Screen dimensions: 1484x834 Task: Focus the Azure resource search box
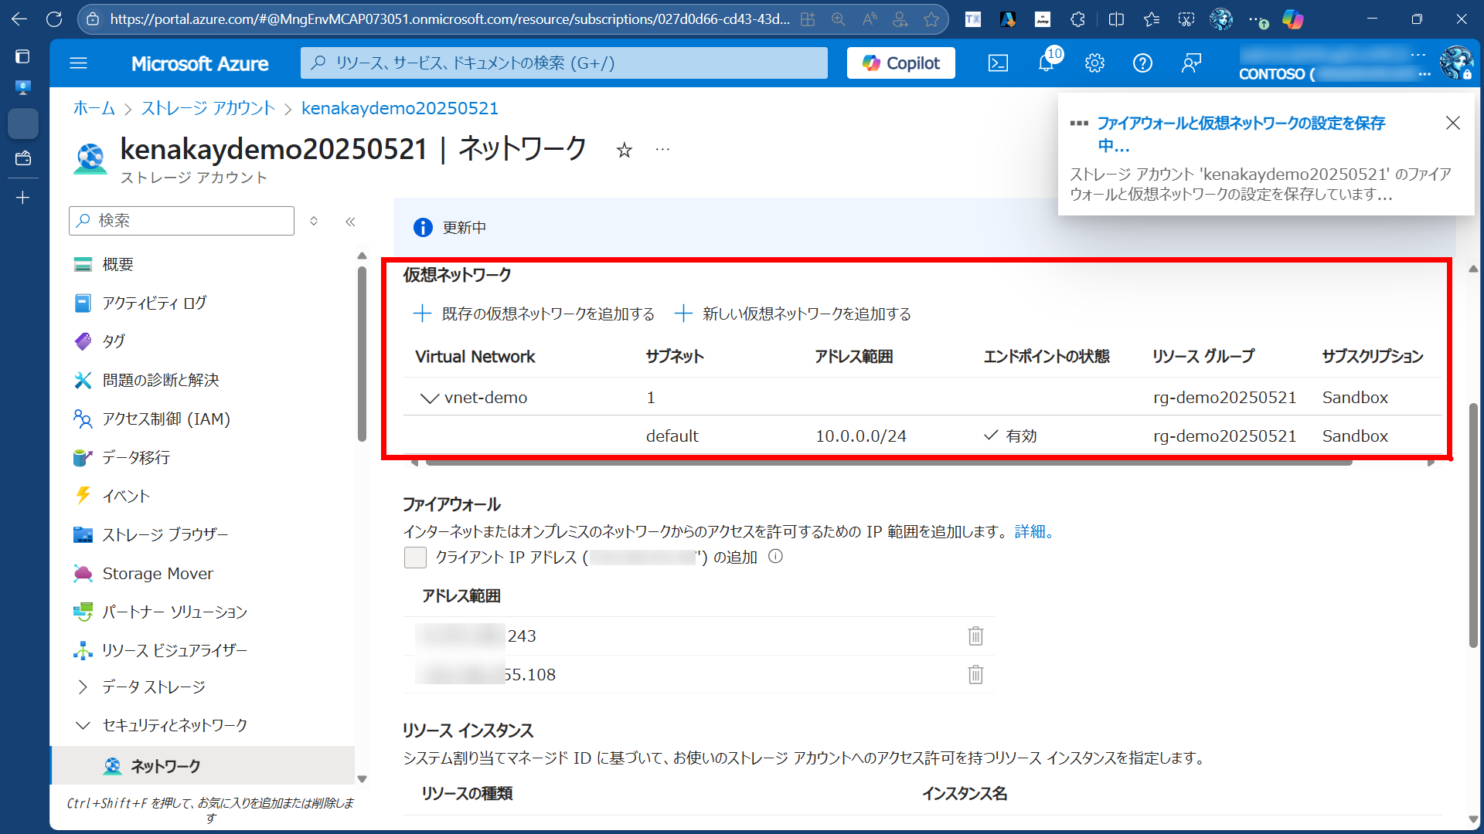[x=563, y=63]
